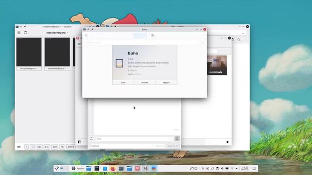Toggle the sidebar icon at bottom-left of window

[x=79, y=142]
